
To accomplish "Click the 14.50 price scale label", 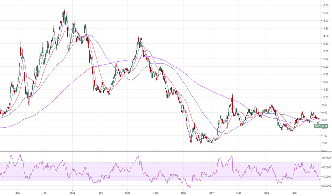I will click(x=325, y=29).
